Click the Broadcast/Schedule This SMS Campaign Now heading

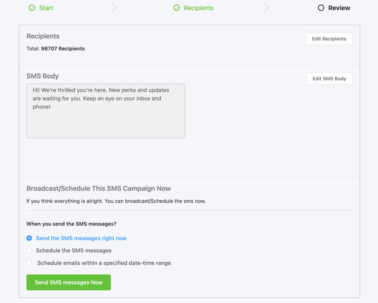[98, 188]
